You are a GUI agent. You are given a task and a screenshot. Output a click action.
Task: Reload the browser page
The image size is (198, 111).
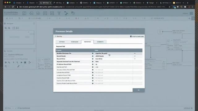click(x=13, y=7)
